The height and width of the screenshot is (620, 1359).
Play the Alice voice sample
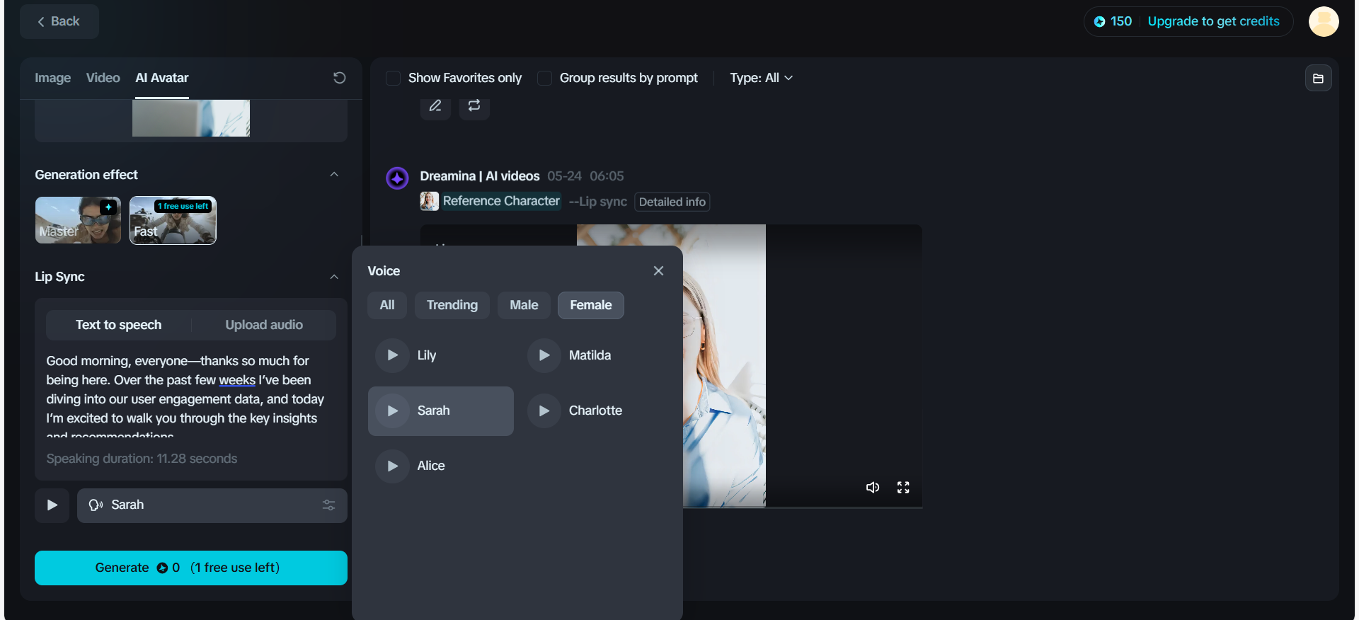392,466
